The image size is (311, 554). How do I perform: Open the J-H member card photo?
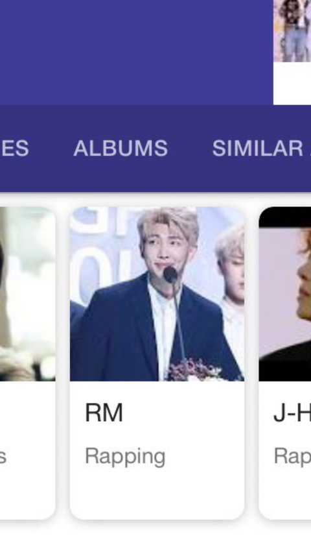point(285,294)
